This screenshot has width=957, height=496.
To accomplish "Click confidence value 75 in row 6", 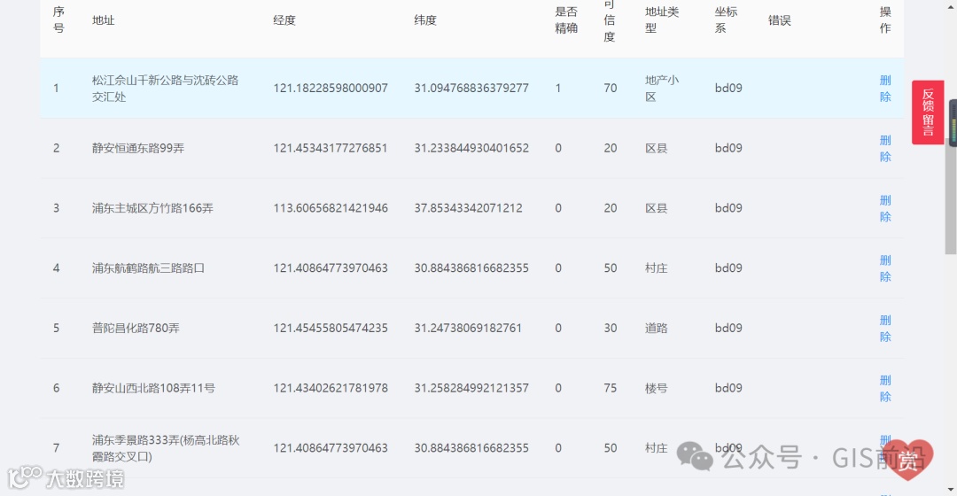I will [x=611, y=389].
